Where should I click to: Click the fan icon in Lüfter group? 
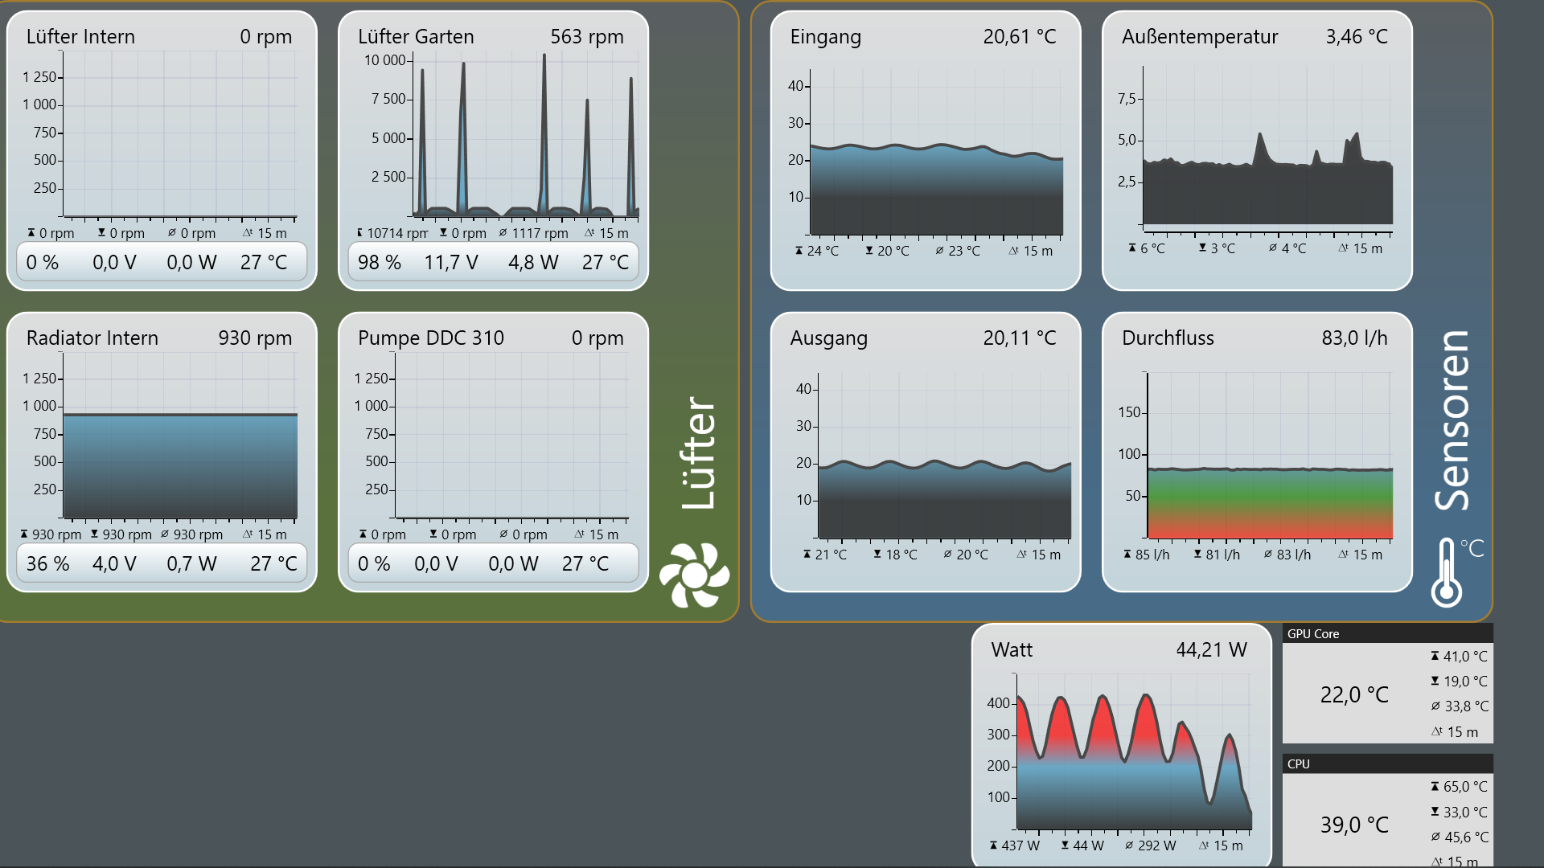coord(694,575)
